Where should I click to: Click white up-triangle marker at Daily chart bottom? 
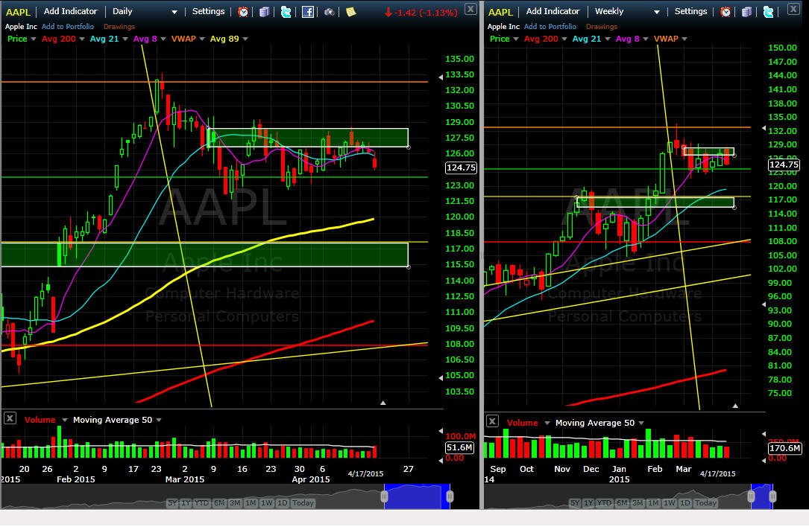[x=383, y=403]
